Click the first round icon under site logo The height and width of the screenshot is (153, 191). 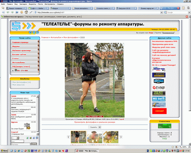click(x=30, y=32)
